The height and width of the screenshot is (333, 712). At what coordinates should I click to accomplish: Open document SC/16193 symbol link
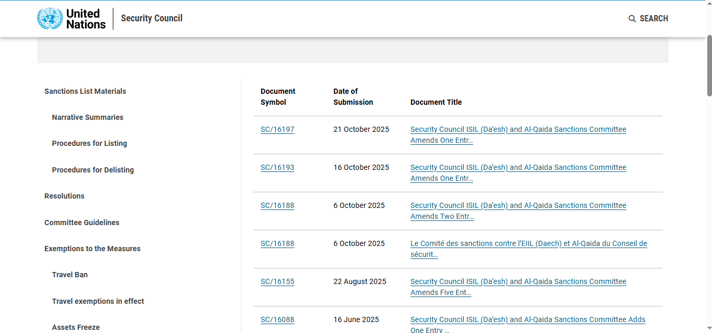pos(277,167)
